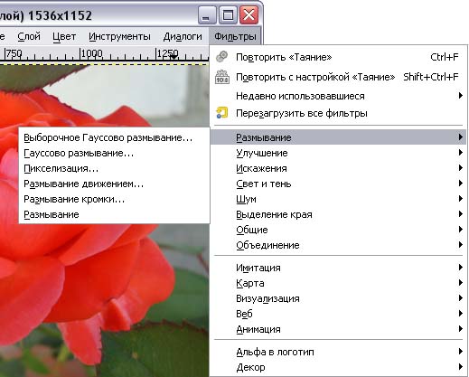Screen dimensions: 469x377
Task: Open the Цвет menu
Action: coord(64,36)
